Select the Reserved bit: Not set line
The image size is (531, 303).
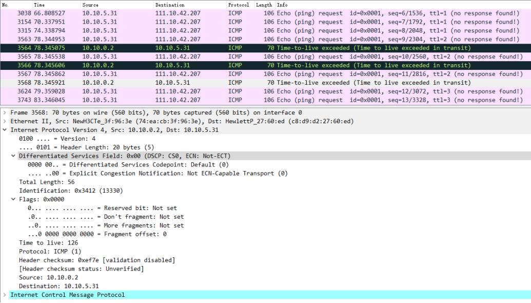[x=102, y=208]
